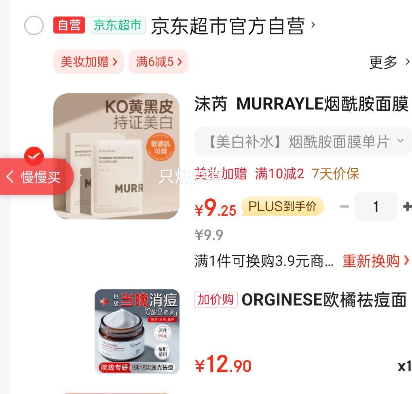
Task: Toggle the red checked item checkbox
Action: tap(34, 156)
